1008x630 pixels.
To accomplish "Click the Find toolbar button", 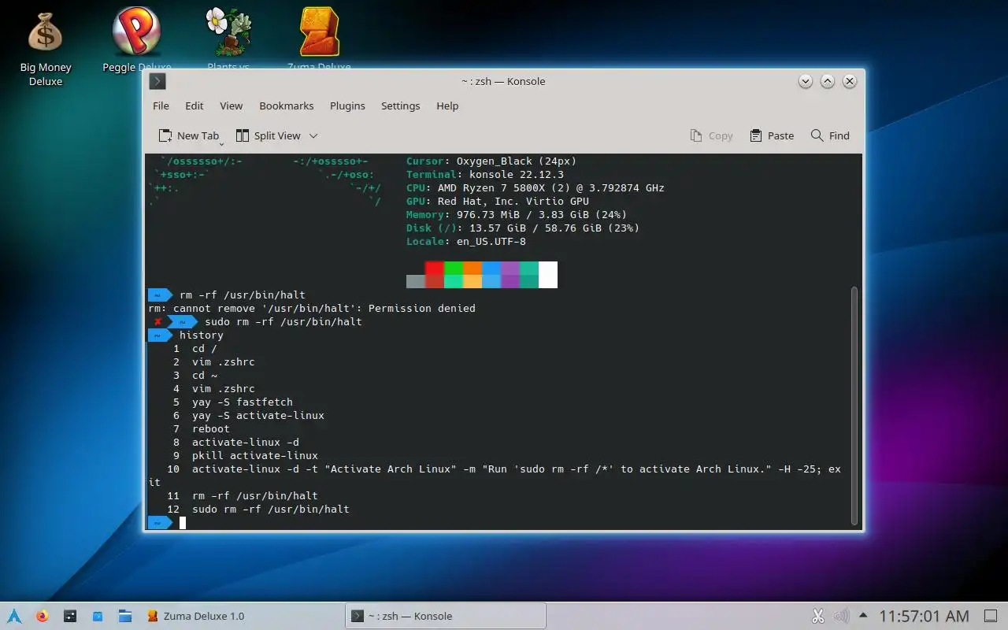I will coord(830,135).
